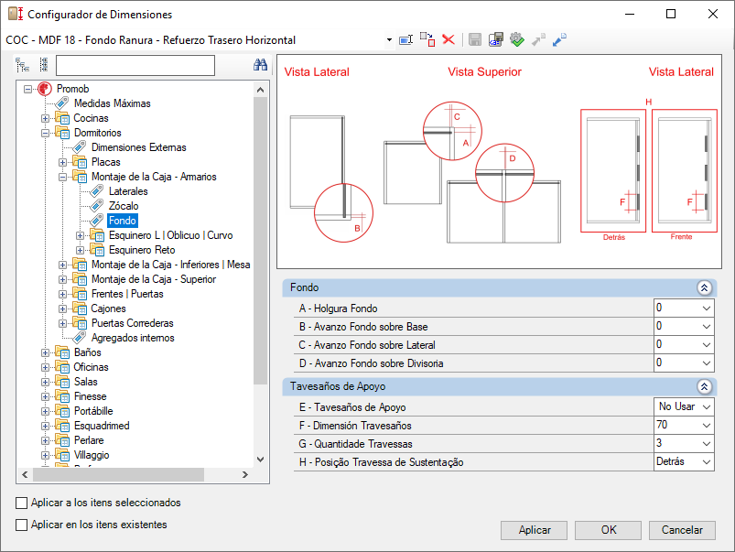Select Dimensiones Externas in the tree
Viewport: 735px width, 552px height.
click(x=139, y=147)
